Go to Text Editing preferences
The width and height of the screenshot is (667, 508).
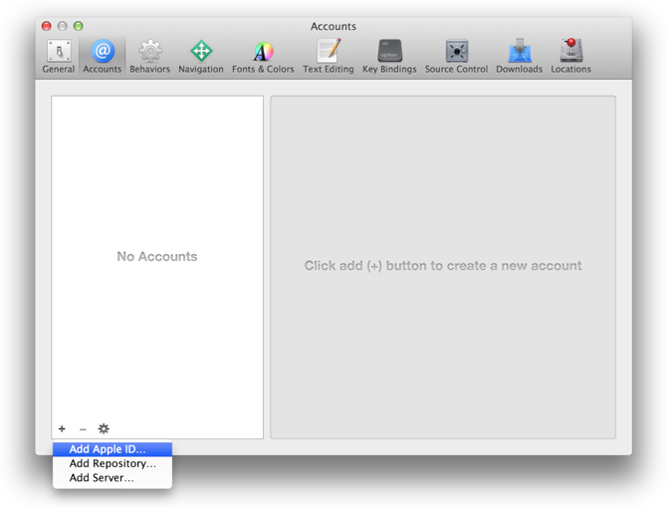pyautogui.click(x=328, y=56)
